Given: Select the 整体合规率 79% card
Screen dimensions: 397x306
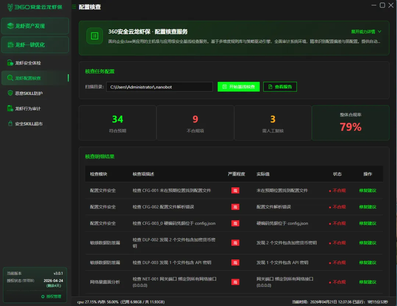Looking at the screenshot, I should coord(350,123).
